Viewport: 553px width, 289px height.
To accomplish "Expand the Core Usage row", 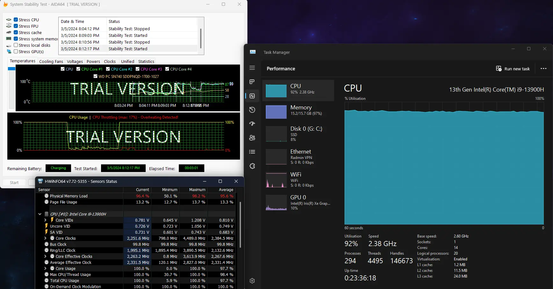I will [x=45, y=268].
